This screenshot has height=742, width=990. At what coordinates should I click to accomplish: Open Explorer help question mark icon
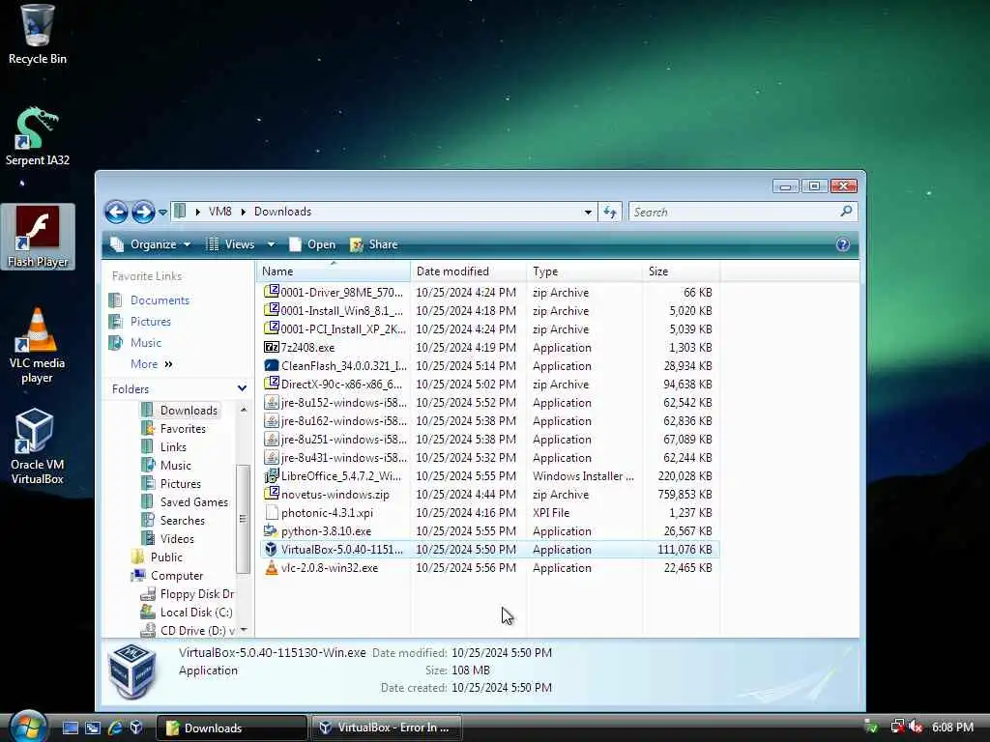843,244
